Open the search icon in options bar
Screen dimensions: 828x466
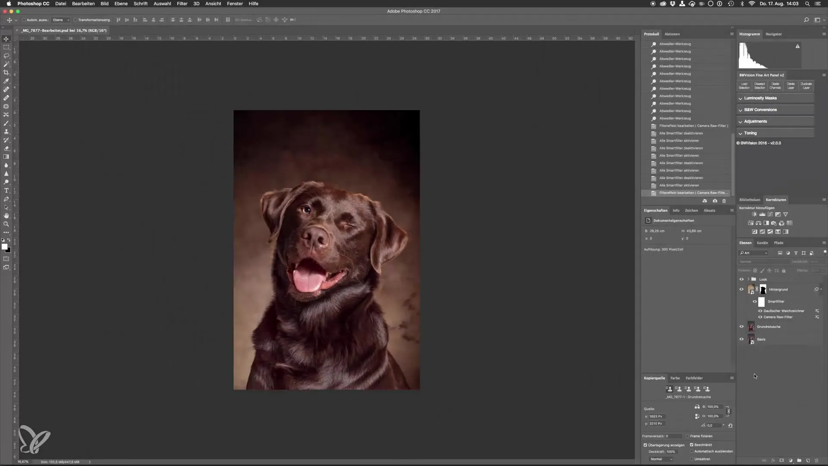(x=806, y=20)
